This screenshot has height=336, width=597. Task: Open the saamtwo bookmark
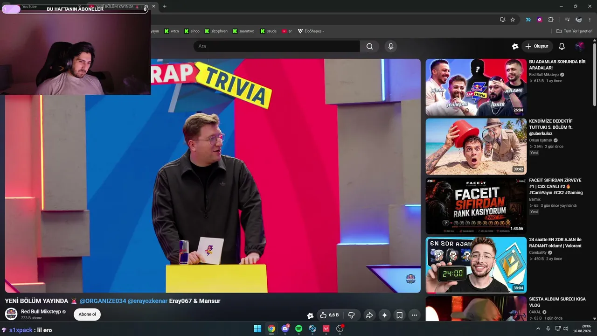pos(243,31)
